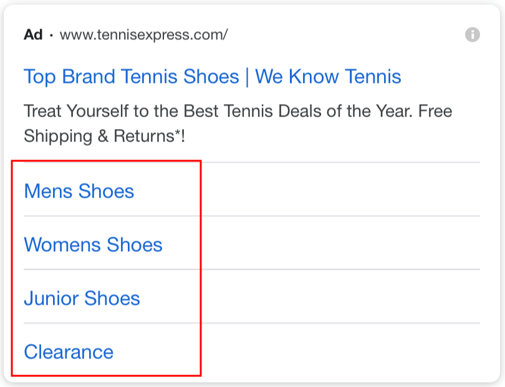505x387 pixels.
Task: Click the We Know Tennis headline segment
Action: 328,77
